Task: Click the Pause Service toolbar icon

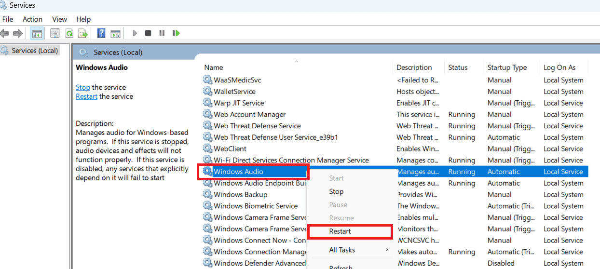Action: click(162, 33)
